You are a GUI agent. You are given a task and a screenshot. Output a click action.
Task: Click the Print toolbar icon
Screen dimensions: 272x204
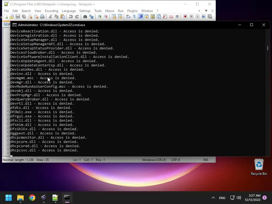[42, 16]
